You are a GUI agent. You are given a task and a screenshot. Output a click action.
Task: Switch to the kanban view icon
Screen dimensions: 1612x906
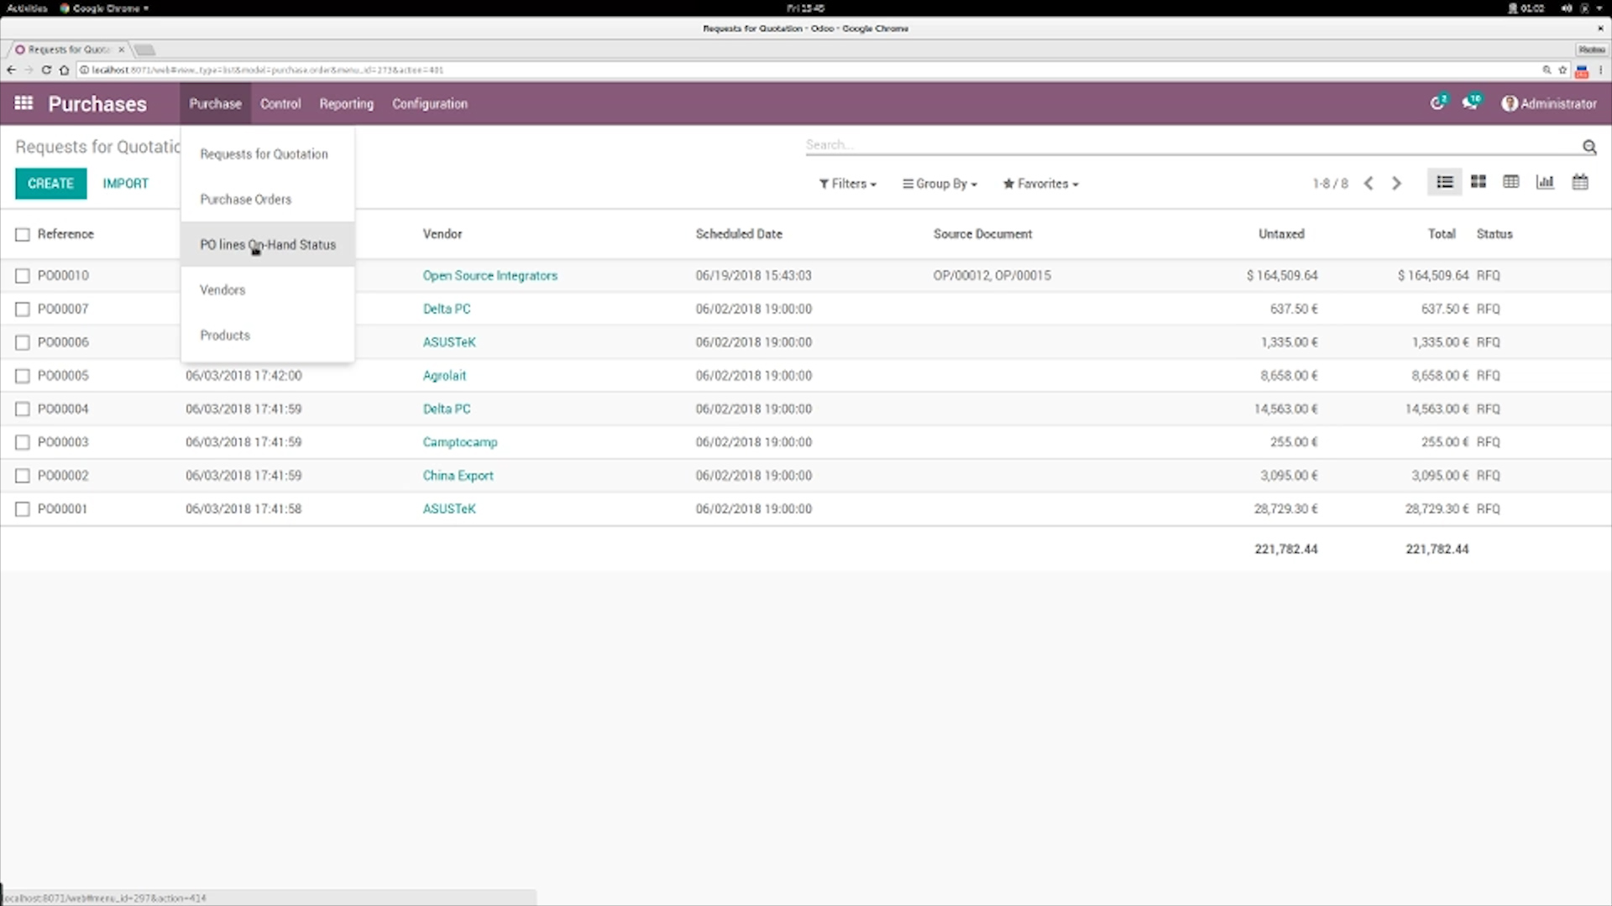(1479, 181)
